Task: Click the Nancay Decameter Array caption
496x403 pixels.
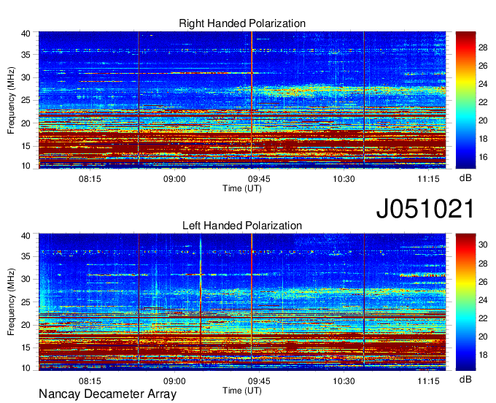Action: [x=107, y=394]
